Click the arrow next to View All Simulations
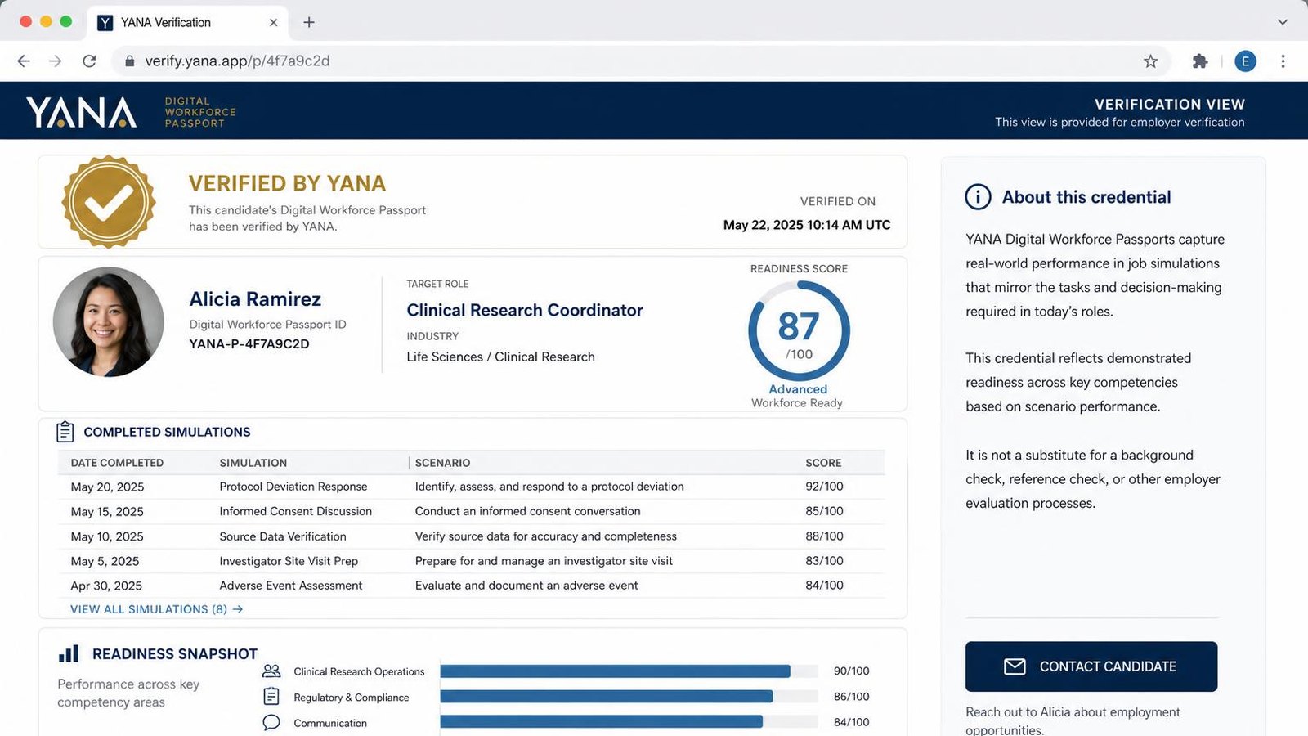1308x736 pixels. [x=238, y=609]
